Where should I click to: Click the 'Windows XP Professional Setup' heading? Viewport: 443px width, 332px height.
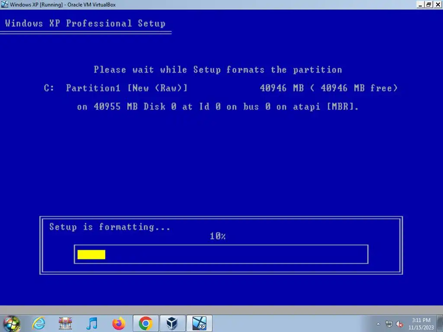[x=85, y=23]
